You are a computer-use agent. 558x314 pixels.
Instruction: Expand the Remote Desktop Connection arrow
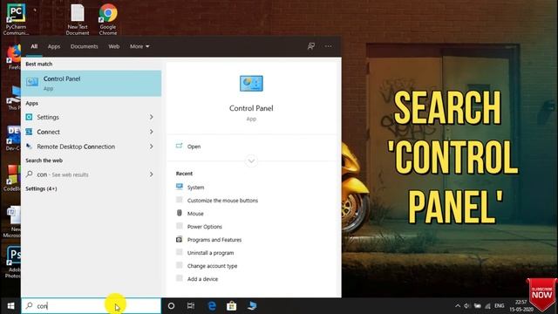click(x=151, y=147)
